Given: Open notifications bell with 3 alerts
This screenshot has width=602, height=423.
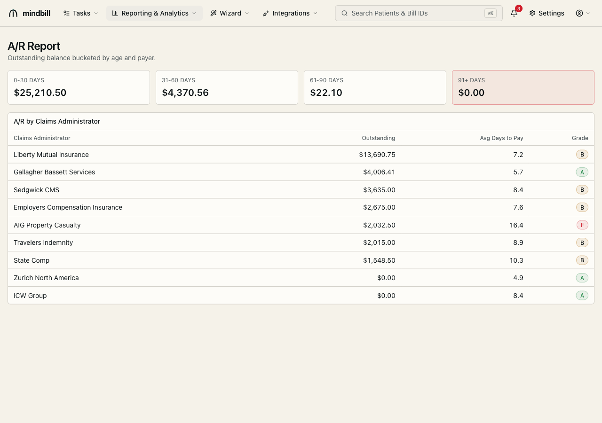Looking at the screenshot, I should [x=514, y=13].
